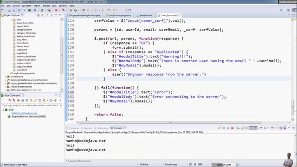The image size is (297, 167).
Task: Select users.html in Project Explorer
Action: click(x=22, y=70)
